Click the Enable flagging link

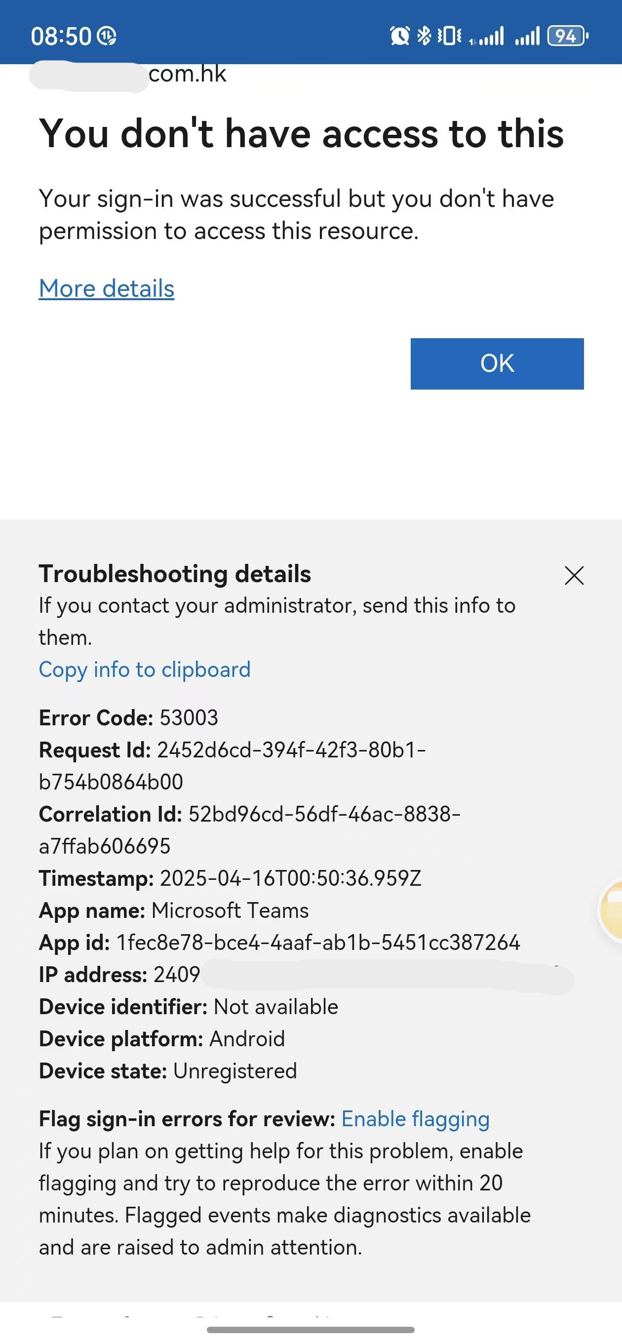point(416,1119)
